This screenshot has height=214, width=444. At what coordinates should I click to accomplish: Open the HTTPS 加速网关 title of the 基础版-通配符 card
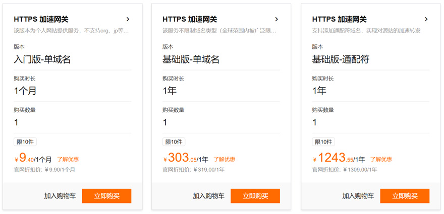[339, 19]
